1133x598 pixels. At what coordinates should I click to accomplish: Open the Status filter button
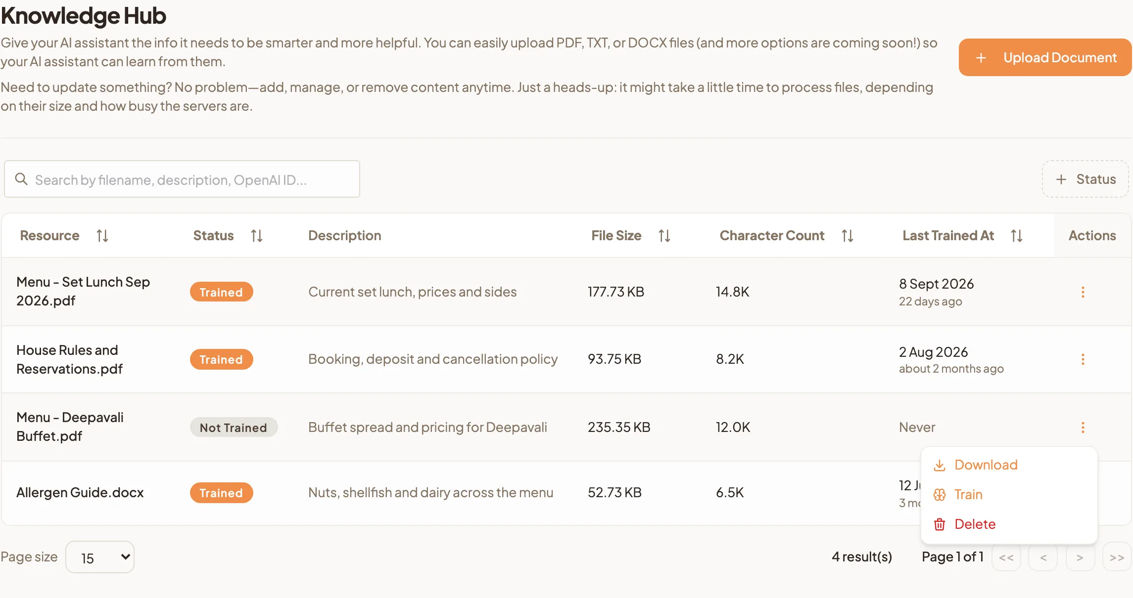[x=1085, y=179]
